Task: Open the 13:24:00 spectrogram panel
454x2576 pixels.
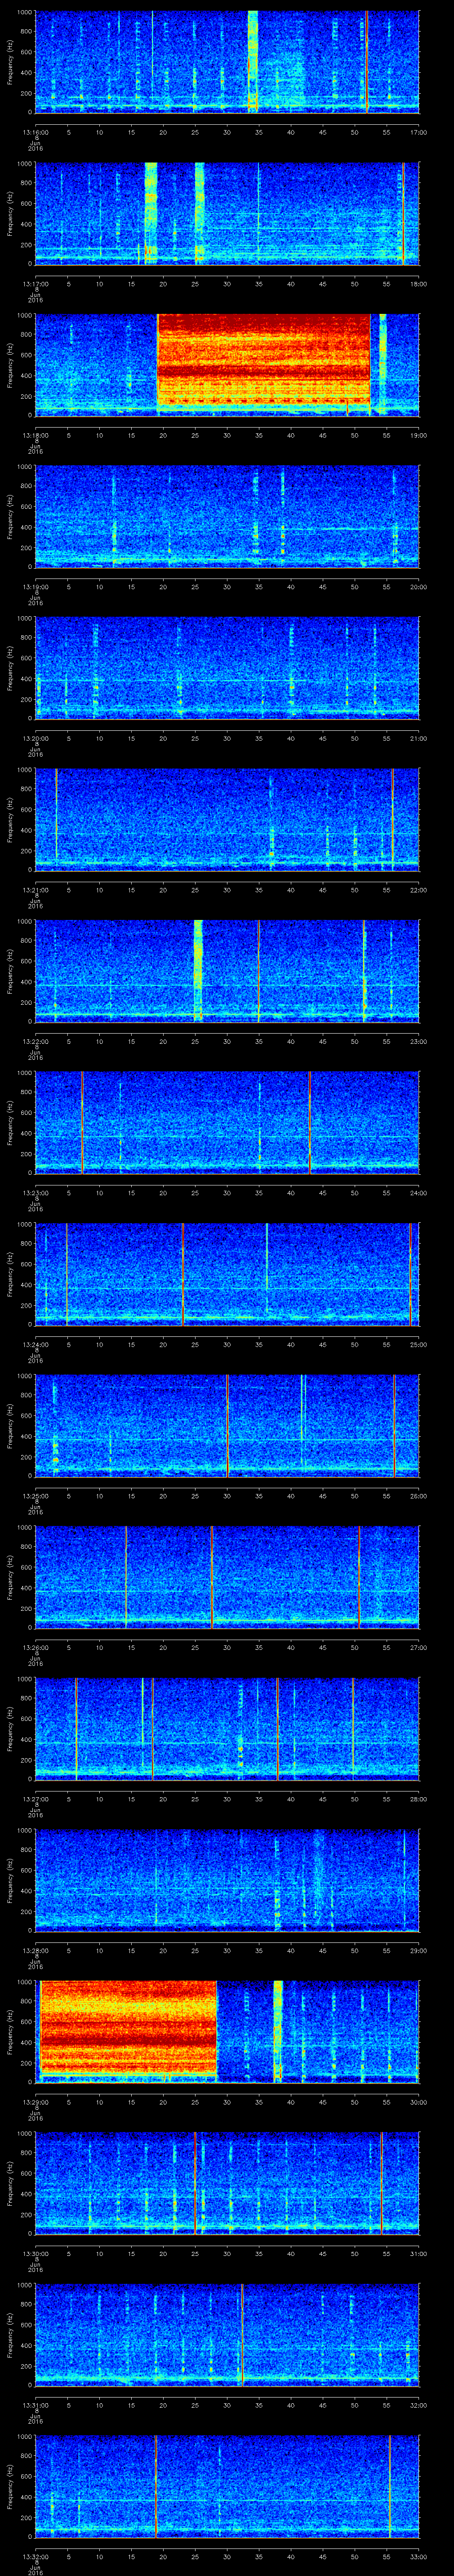Action: 227,1274
